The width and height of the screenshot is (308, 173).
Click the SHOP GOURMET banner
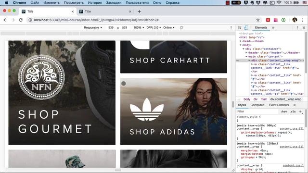pos(62,93)
